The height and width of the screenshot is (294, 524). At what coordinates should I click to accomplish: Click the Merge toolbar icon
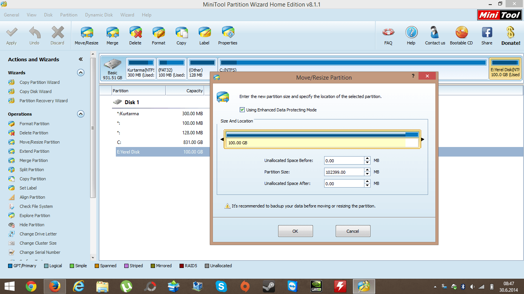(x=112, y=36)
